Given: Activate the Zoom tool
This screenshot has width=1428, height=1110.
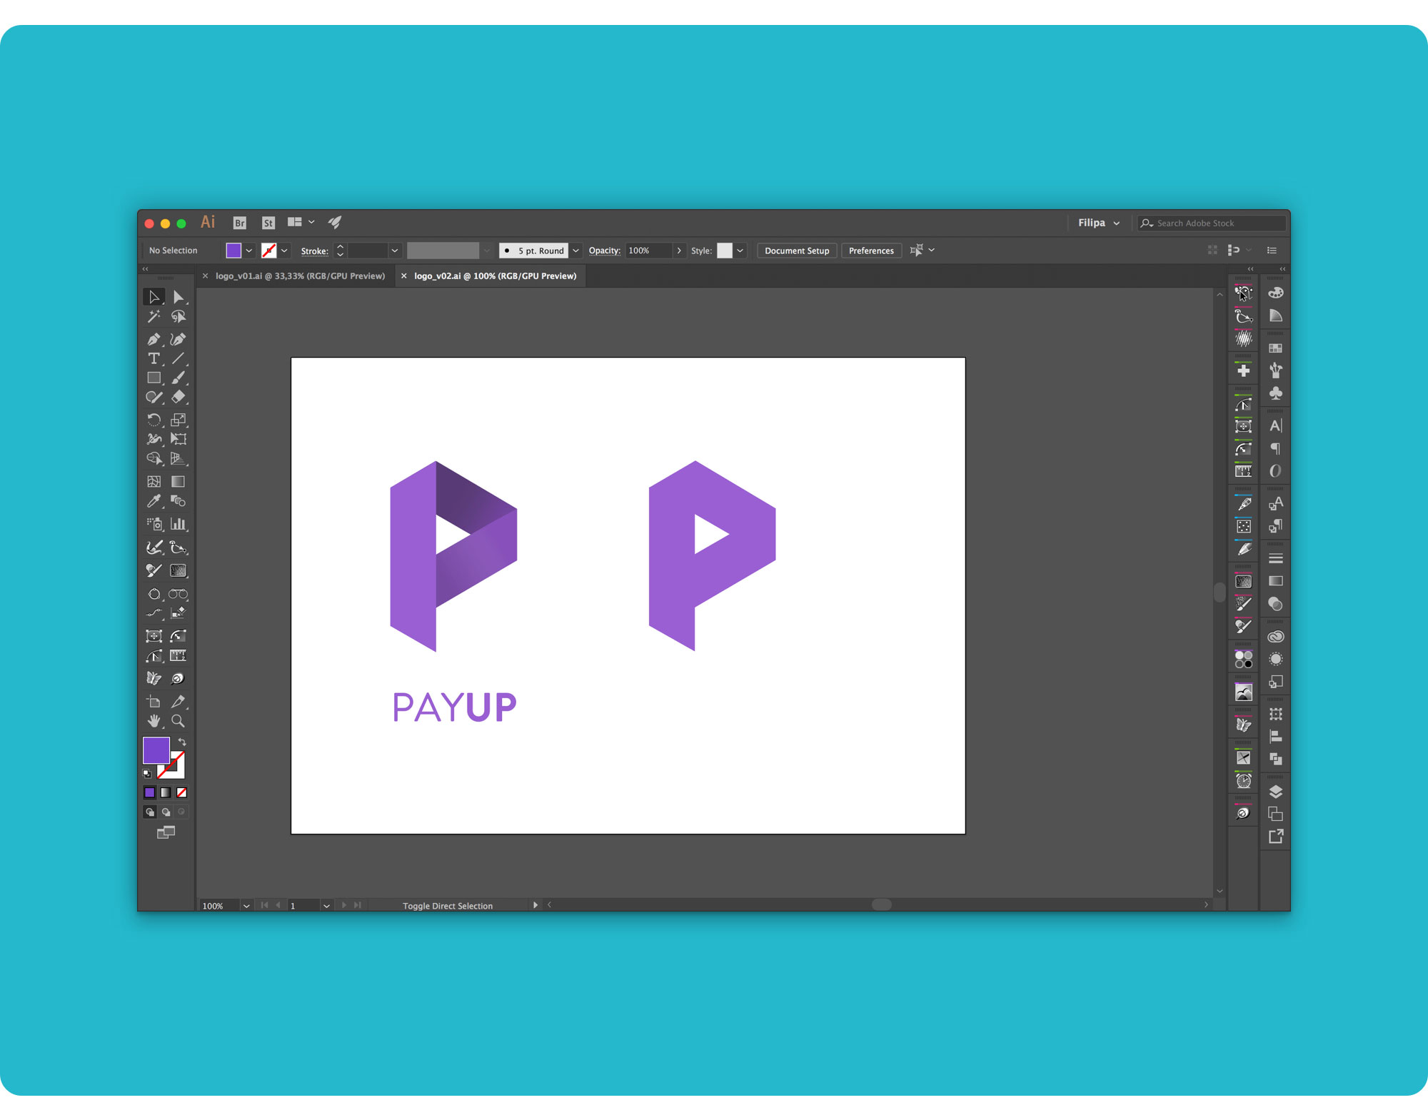Looking at the screenshot, I should 178,721.
